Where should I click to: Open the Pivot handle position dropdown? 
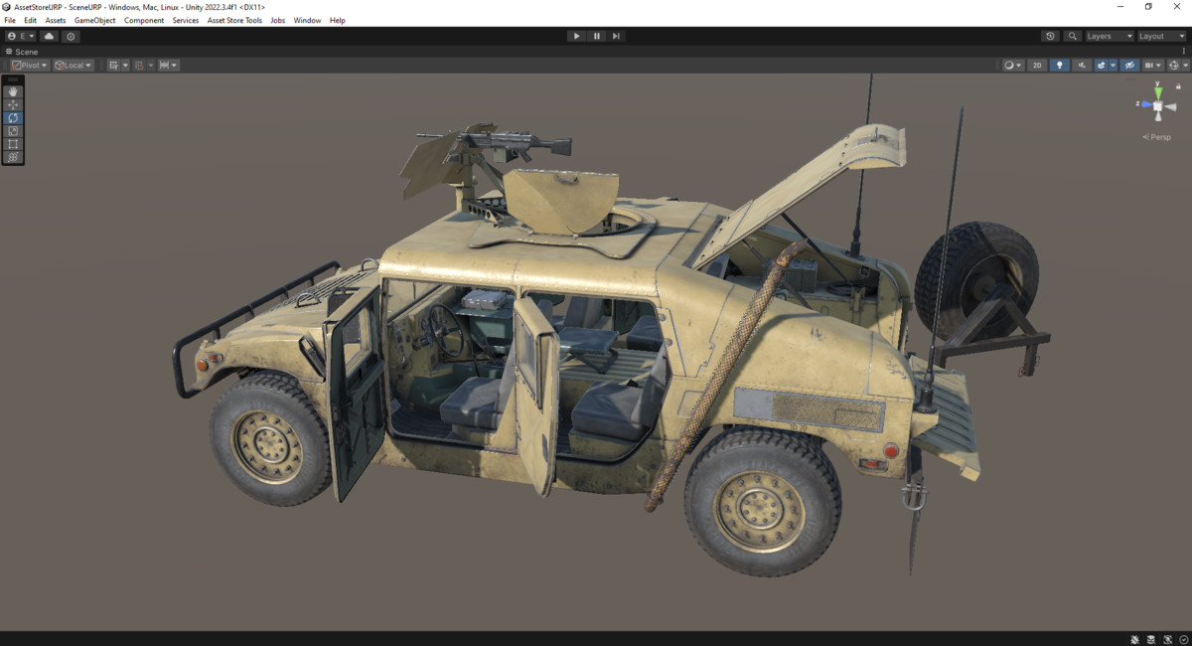[x=30, y=65]
